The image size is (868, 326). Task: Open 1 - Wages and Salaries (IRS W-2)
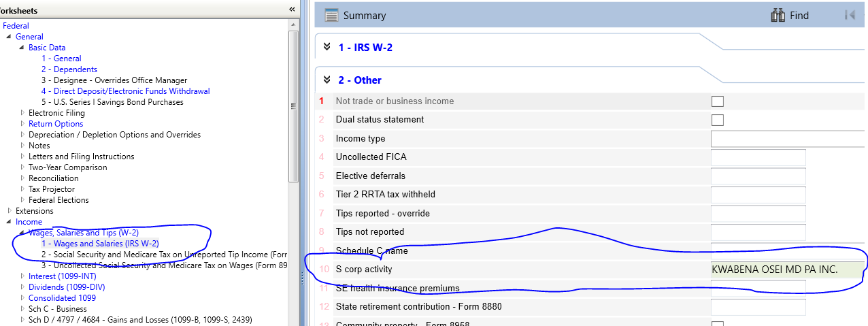tap(100, 244)
